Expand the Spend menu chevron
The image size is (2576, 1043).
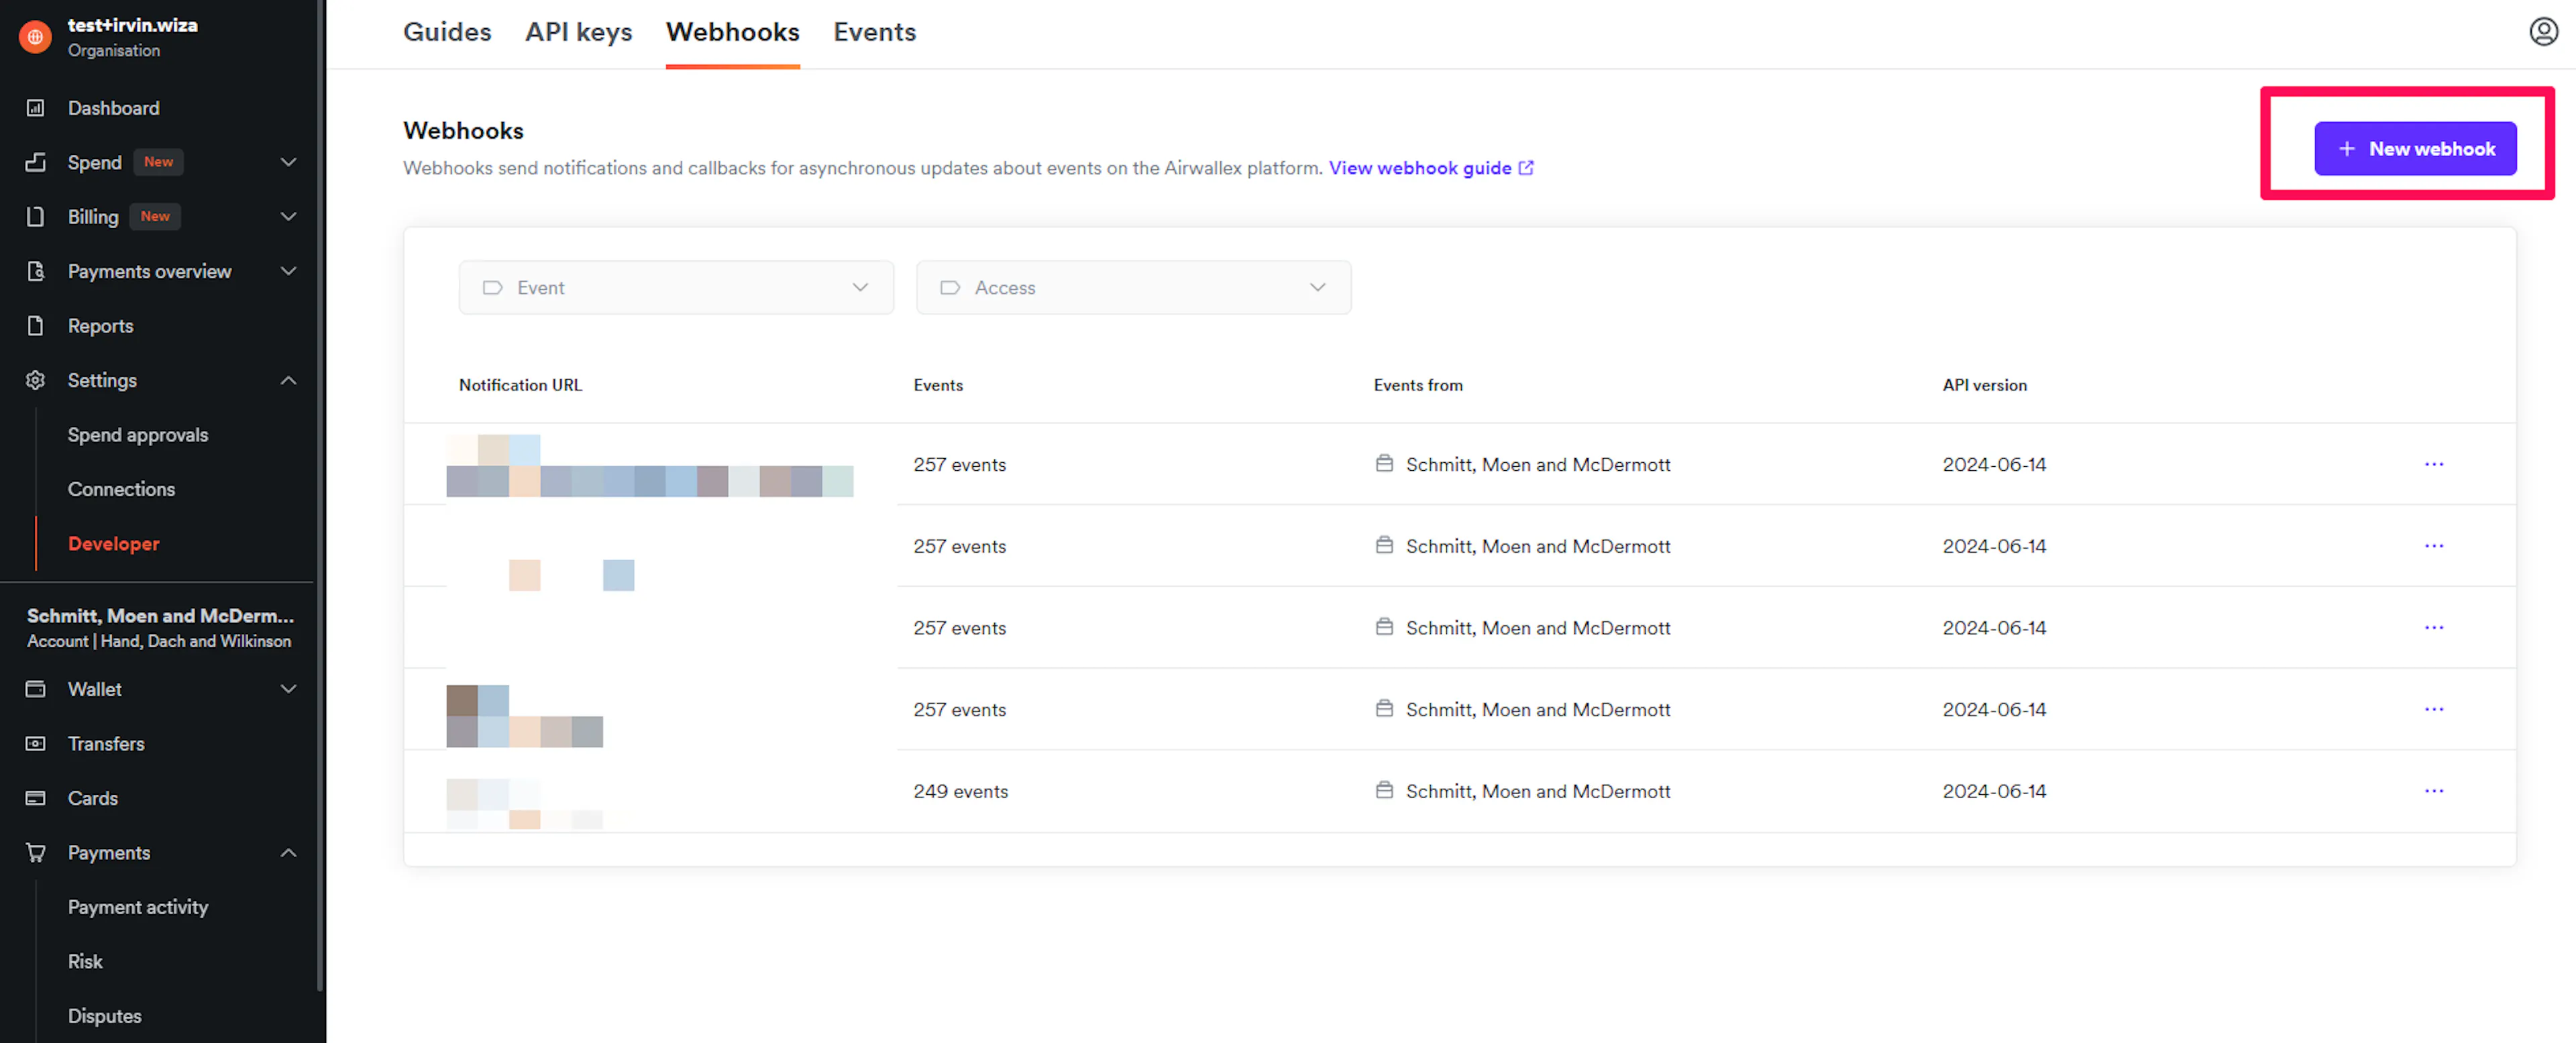coord(289,162)
